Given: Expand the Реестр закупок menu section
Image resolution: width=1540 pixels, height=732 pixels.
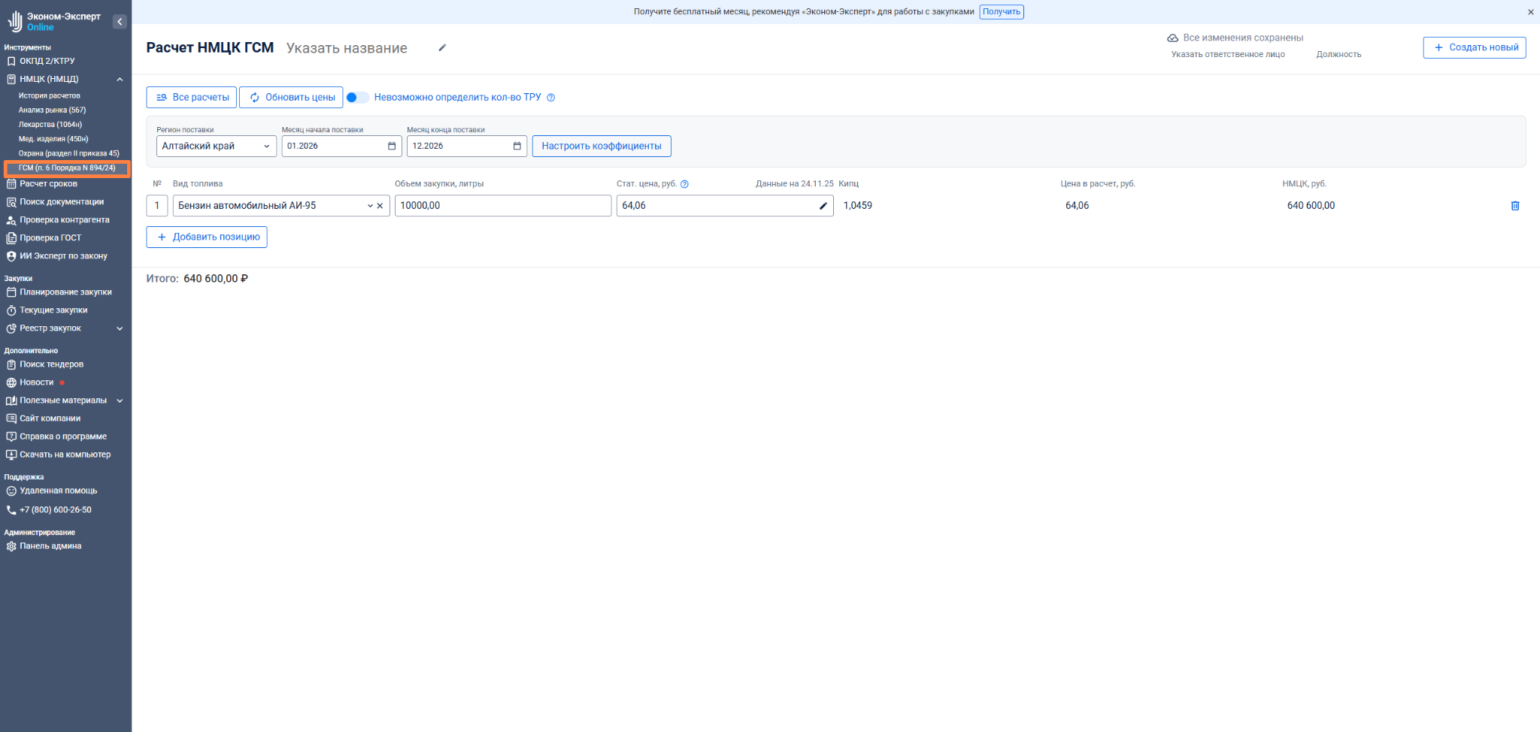Looking at the screenshot, I should tap(120, 328).
